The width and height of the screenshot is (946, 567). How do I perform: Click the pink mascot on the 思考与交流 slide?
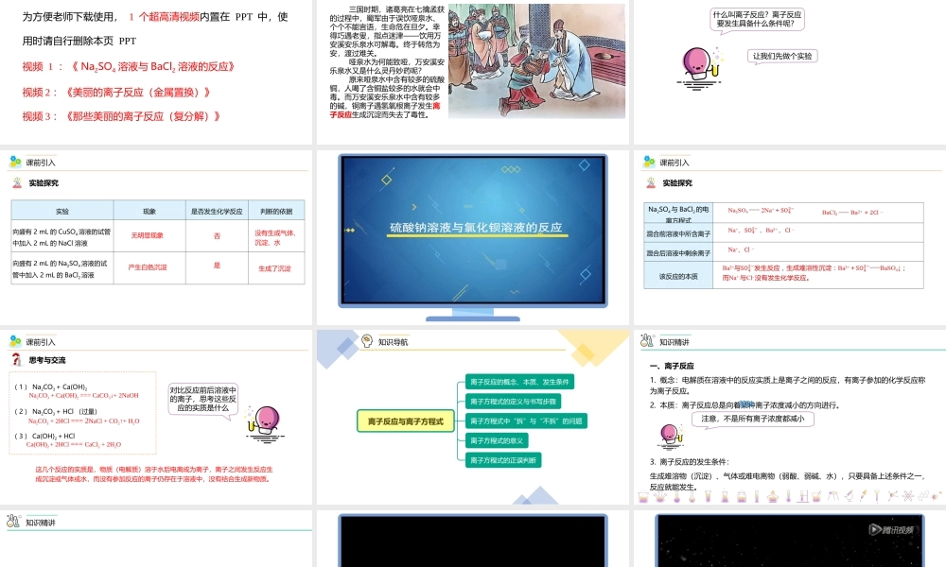(265, 424)
